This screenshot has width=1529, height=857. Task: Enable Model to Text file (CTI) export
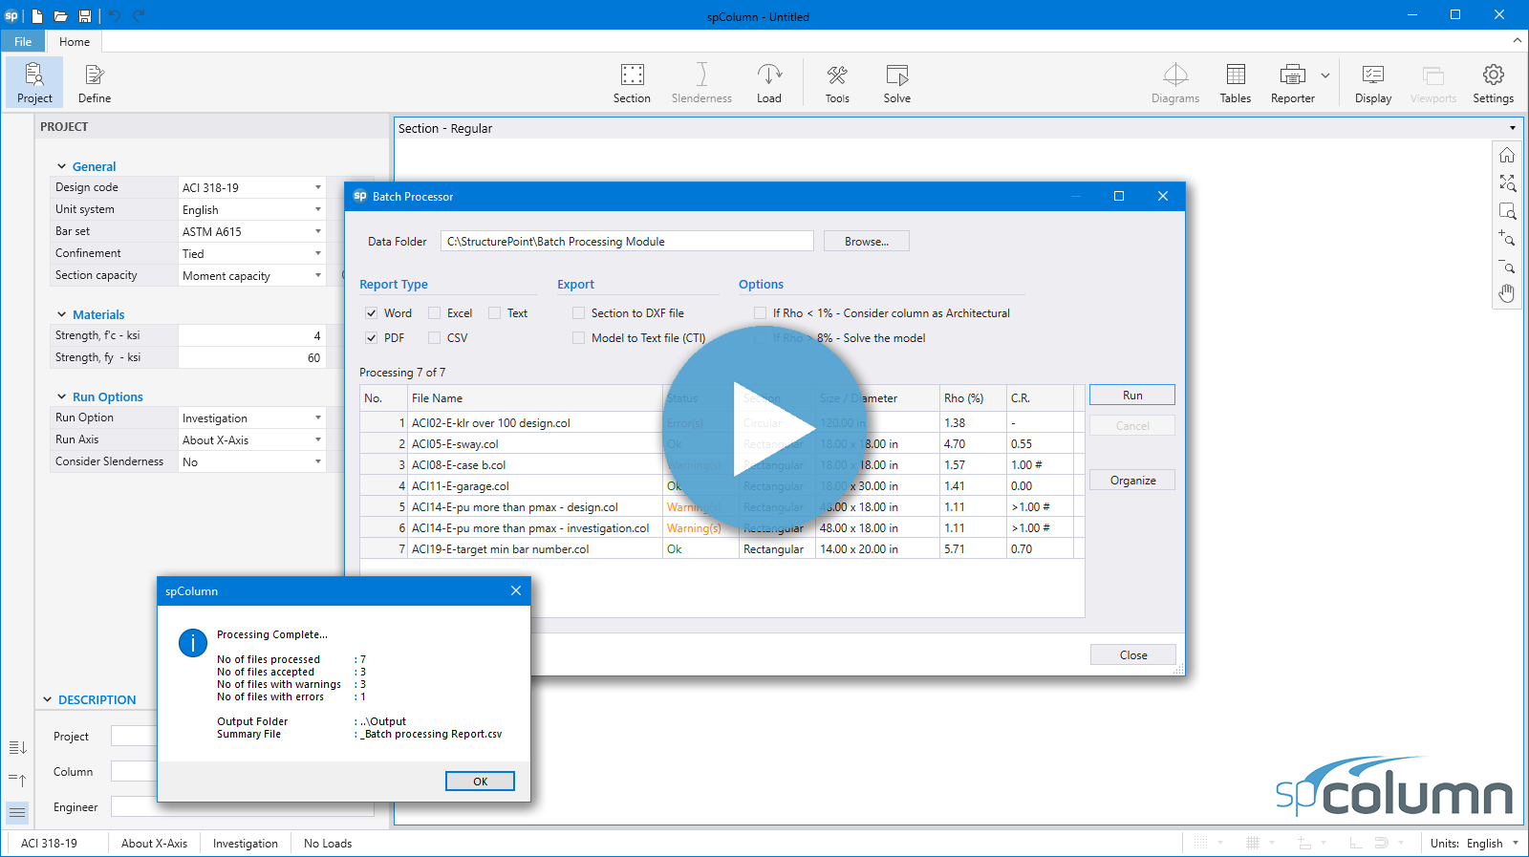coord(578,338)
